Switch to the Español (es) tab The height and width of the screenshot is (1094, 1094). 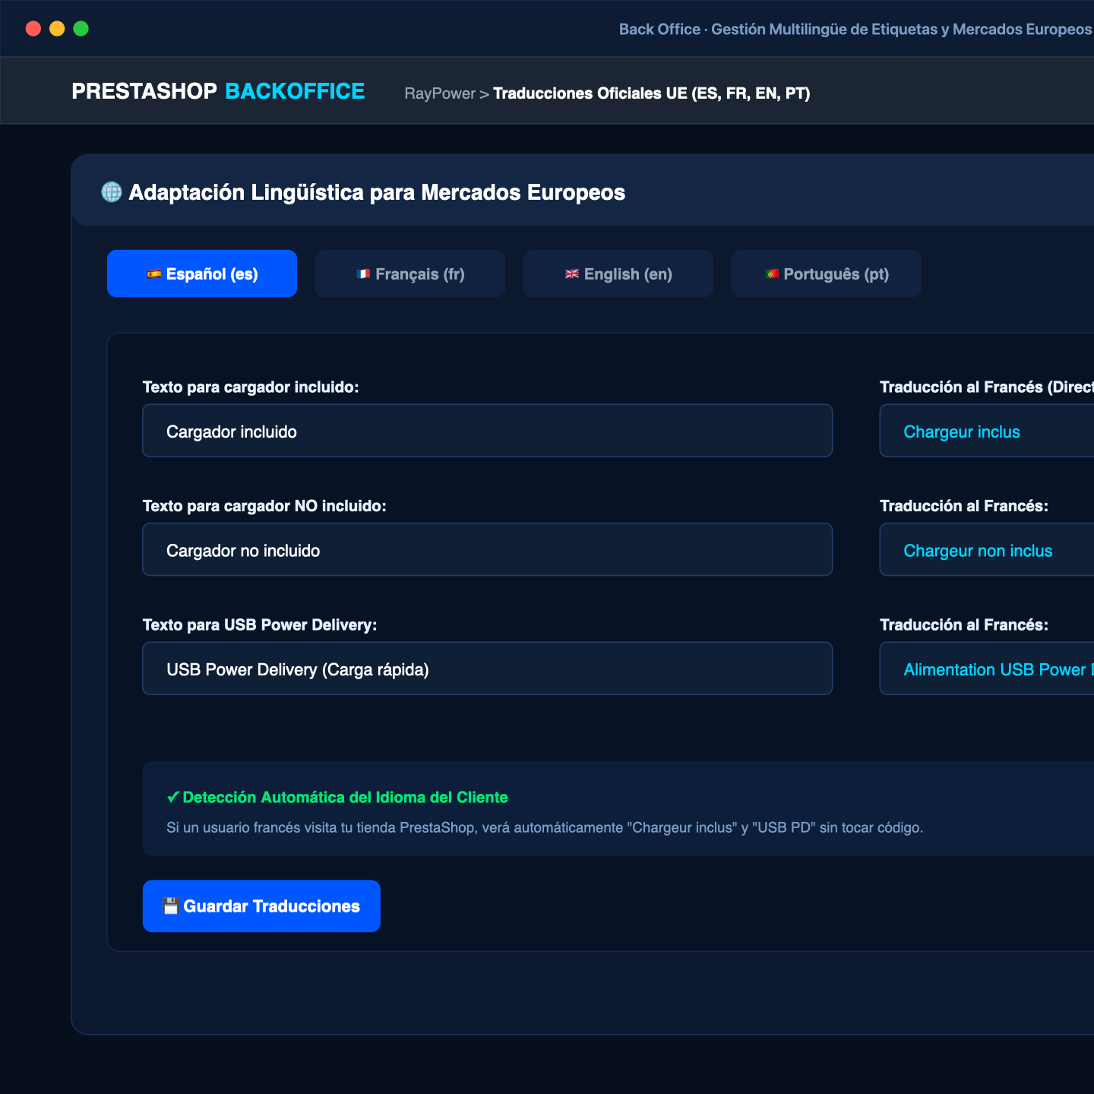(x=202, y=273)
